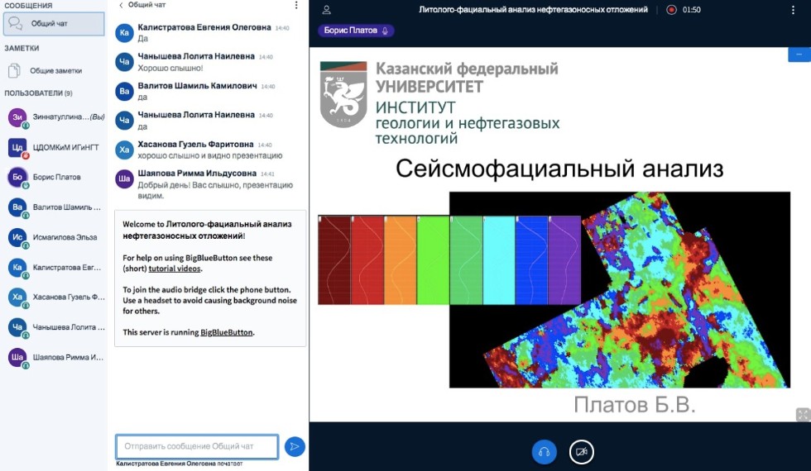
Task: Open Общий чат in the left sidebar
Action: tap(54, 23)
